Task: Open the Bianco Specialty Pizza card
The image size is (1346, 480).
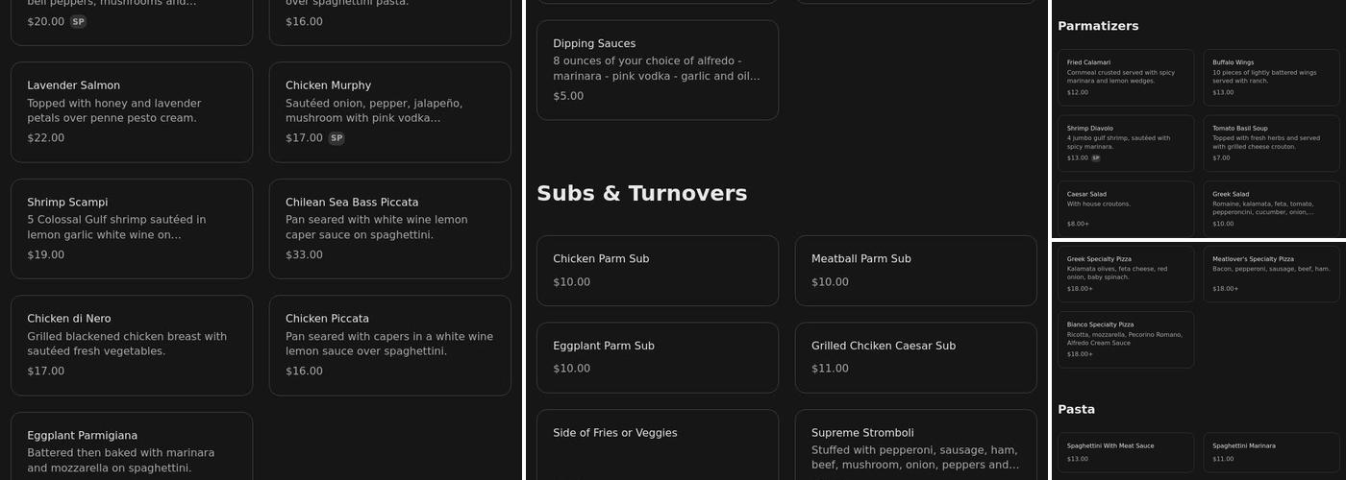Action: [1126, 339]
